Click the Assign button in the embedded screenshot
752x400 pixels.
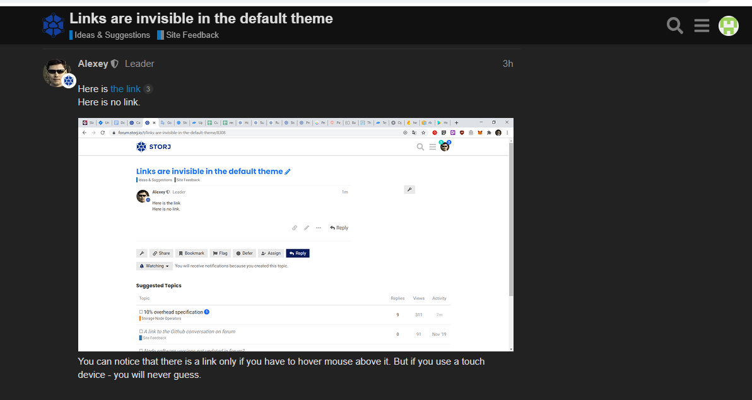(271, 253)
